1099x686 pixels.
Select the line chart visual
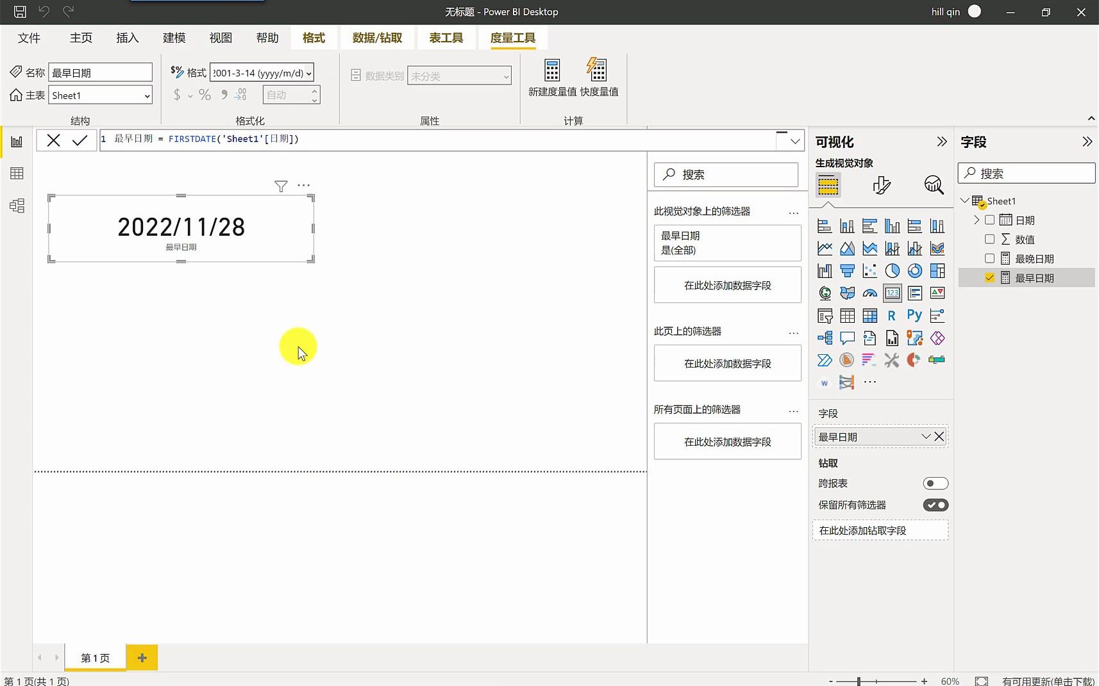[825, 249]
